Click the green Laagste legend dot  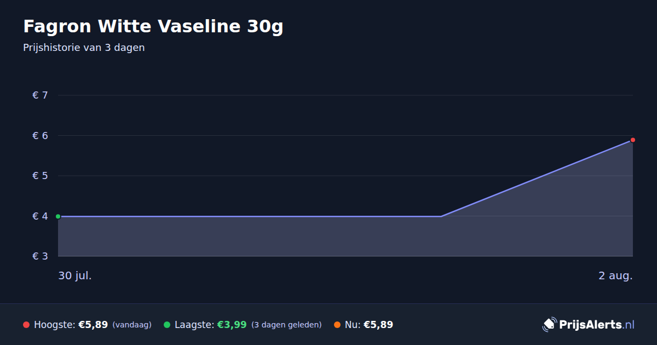[167, 325]
